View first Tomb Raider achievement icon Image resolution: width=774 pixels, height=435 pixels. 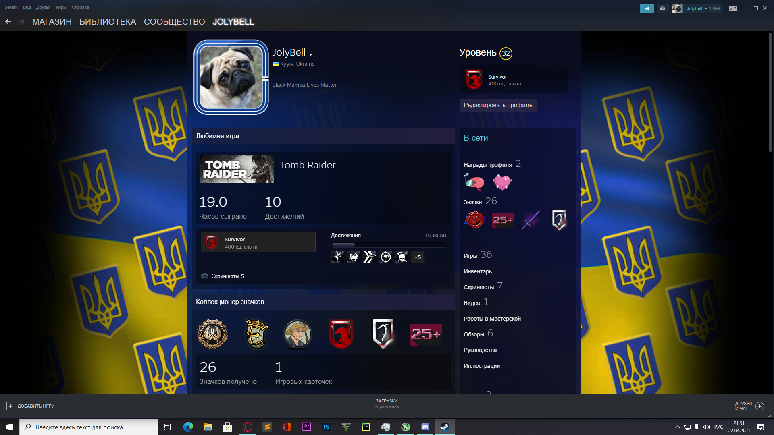click(338, 257)
